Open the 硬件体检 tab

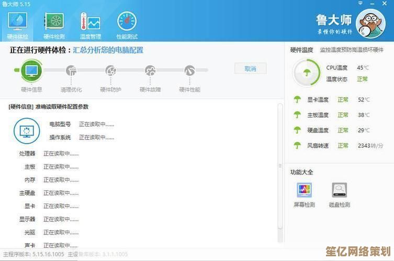pos(17,25)
